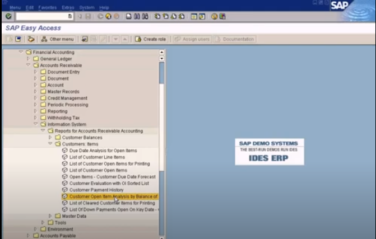This screenshot has height=239, width=376.
Task: Expand the Customer Balances folder
Action: (x=50, y=137)
